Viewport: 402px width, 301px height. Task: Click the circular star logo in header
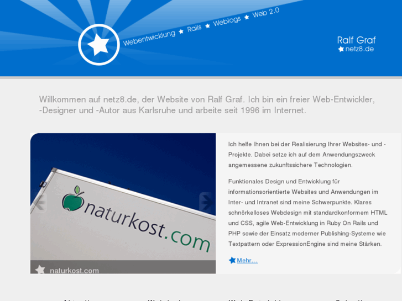(99, 45)
